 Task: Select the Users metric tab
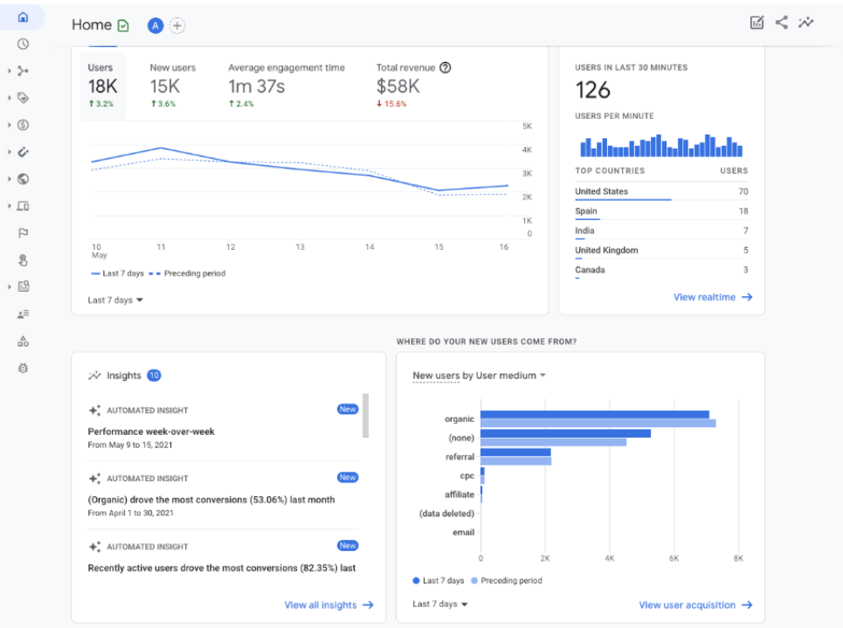point(103,86)
